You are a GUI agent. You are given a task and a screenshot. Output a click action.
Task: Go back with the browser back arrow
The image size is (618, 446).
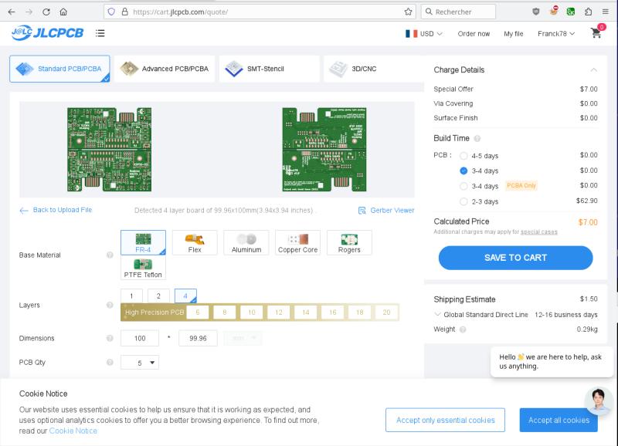[x=12, y=12]
